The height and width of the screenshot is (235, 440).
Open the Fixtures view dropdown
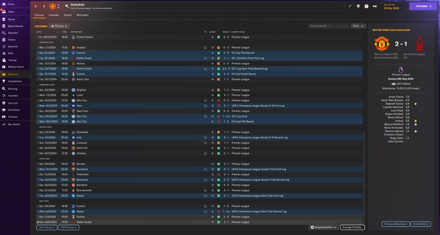(x=59, y=26)
